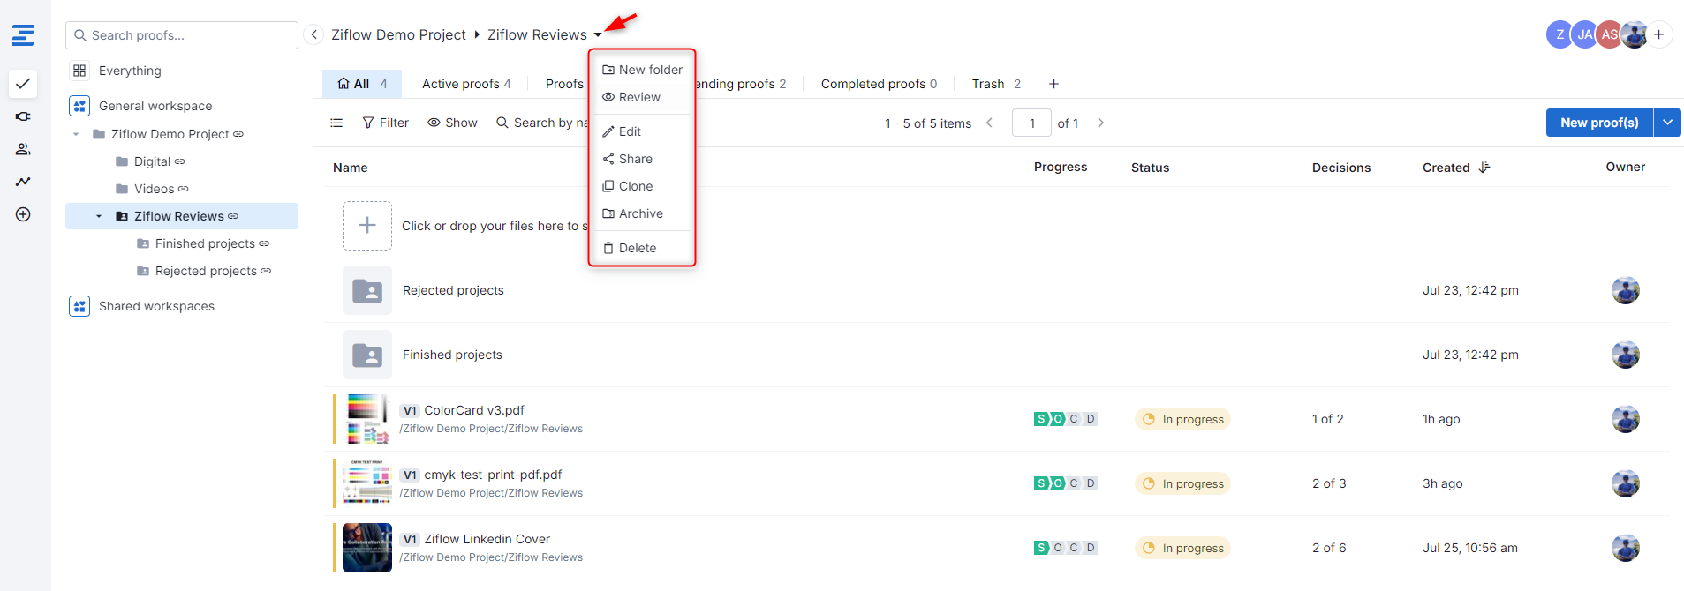Choose New folder from the menu
Viewport: 1684px width, 591px height.
tap(642, 70)
